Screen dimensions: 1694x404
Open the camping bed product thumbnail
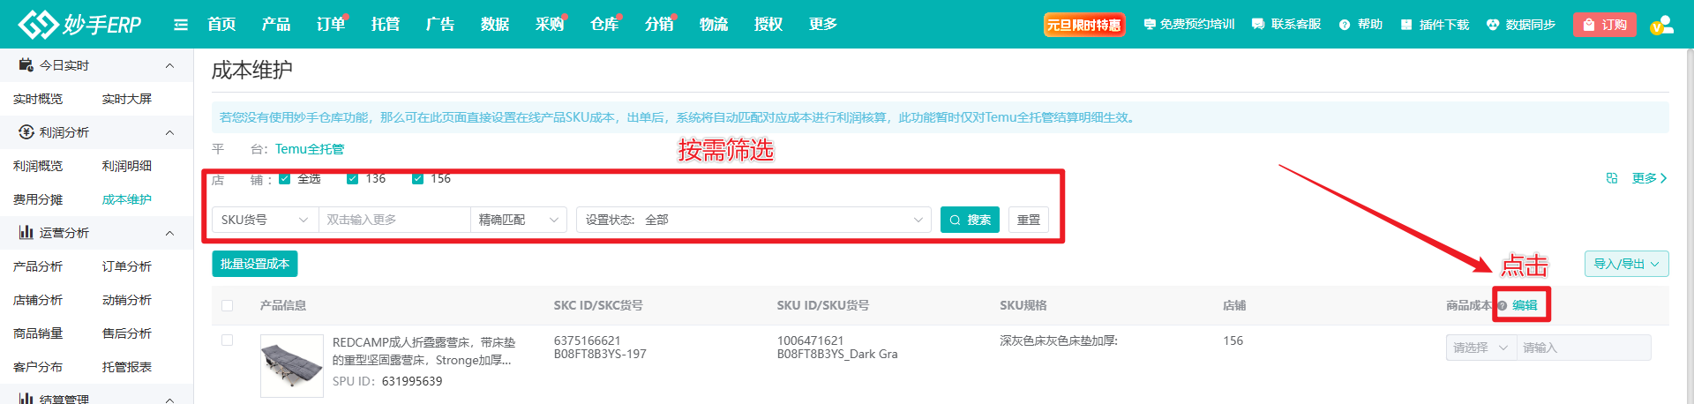coord(292,365)
